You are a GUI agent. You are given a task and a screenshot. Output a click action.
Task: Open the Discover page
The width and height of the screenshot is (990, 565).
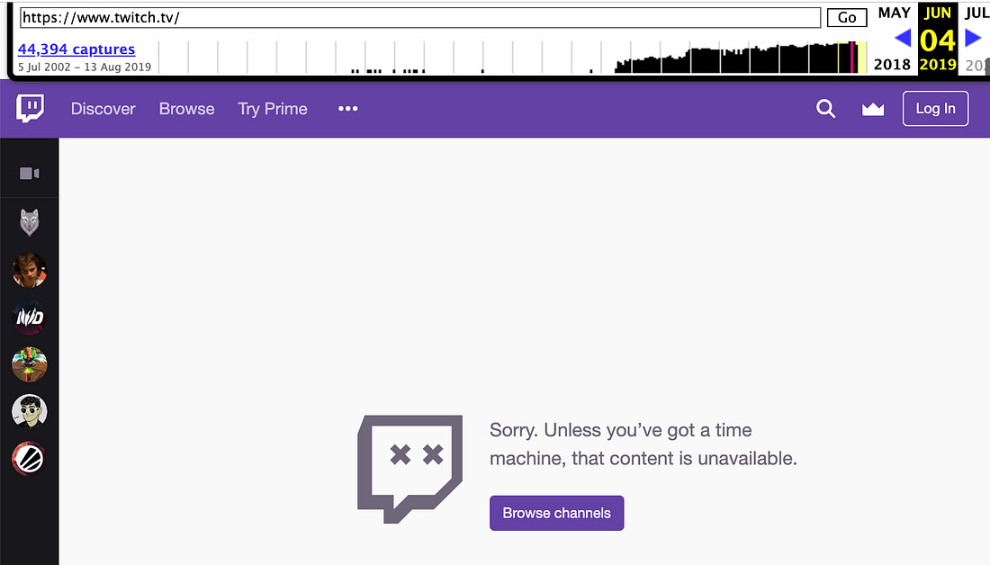[103, 109]
